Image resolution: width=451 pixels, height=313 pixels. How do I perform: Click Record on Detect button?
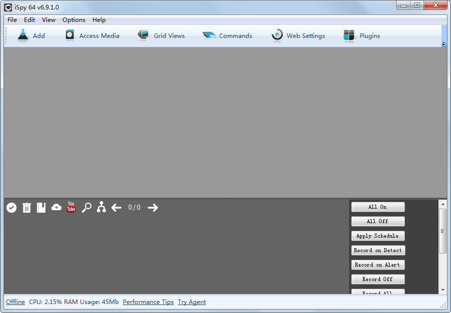point(378,250)
